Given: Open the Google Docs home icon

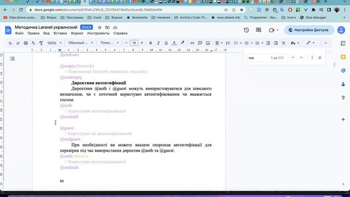Looking at the screenshot, I should click(8, 30).
